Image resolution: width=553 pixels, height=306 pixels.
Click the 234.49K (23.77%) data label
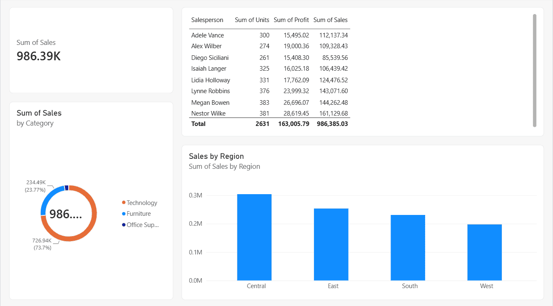(36, 186)
